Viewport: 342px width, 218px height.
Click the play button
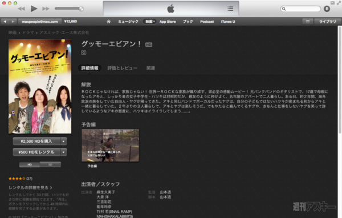click(x=34, y=9)
